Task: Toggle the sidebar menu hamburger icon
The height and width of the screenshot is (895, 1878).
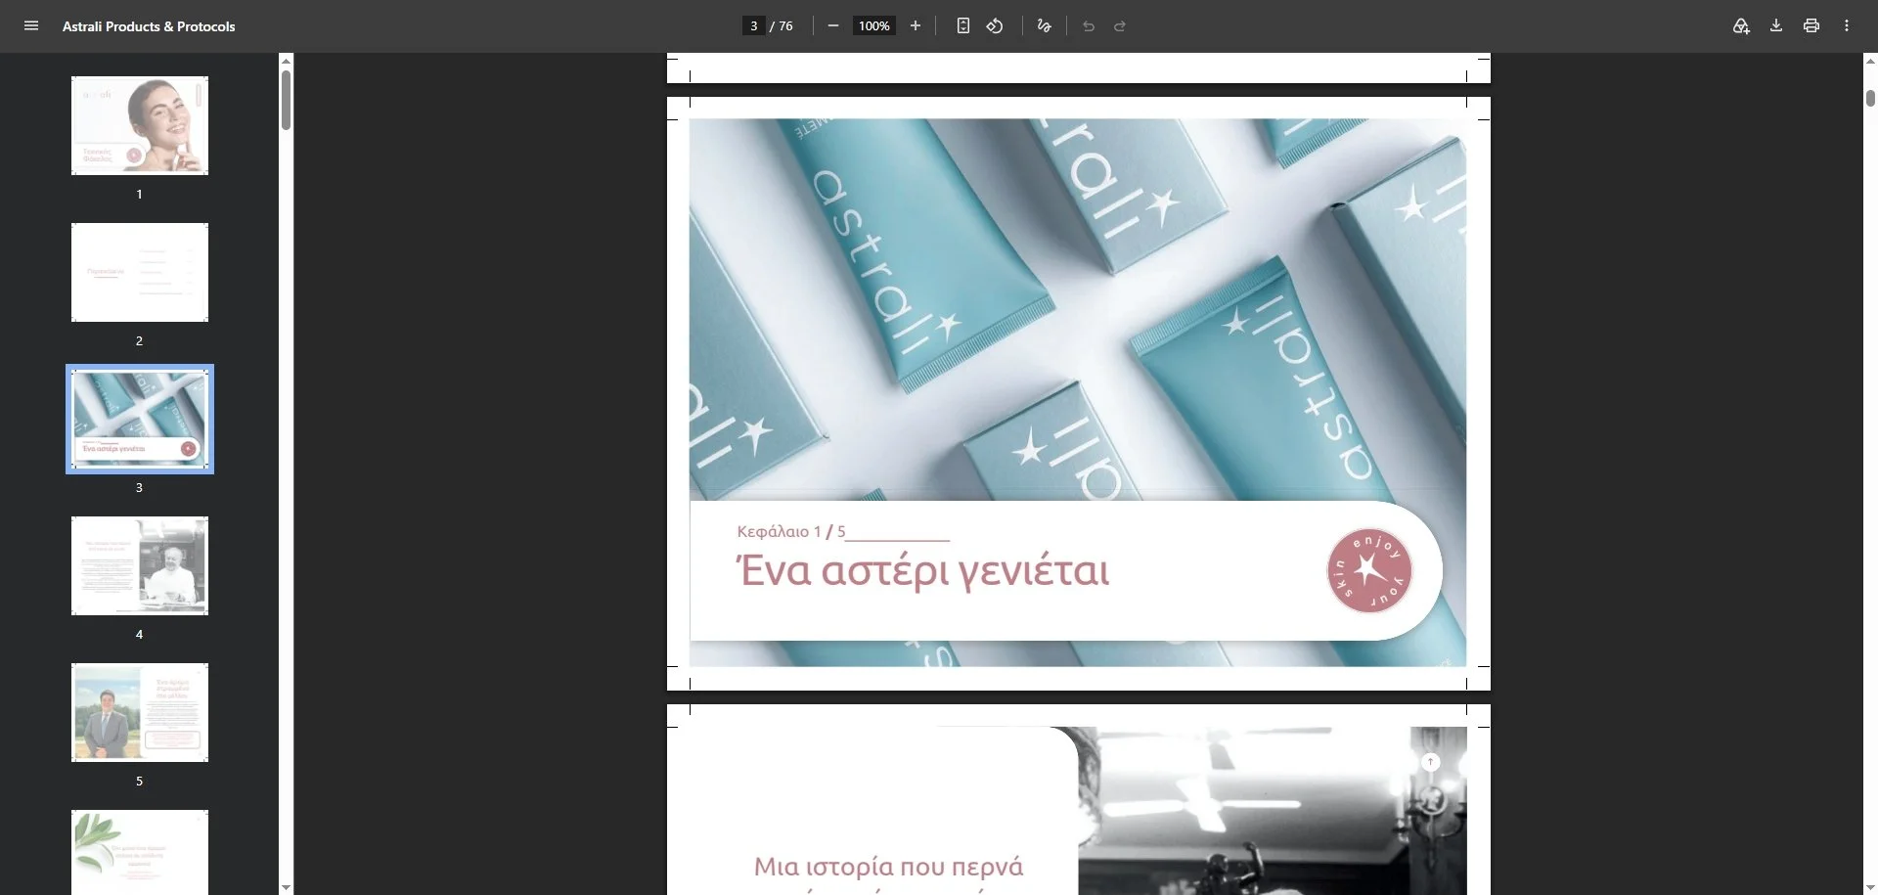Action: pos(31,26)
